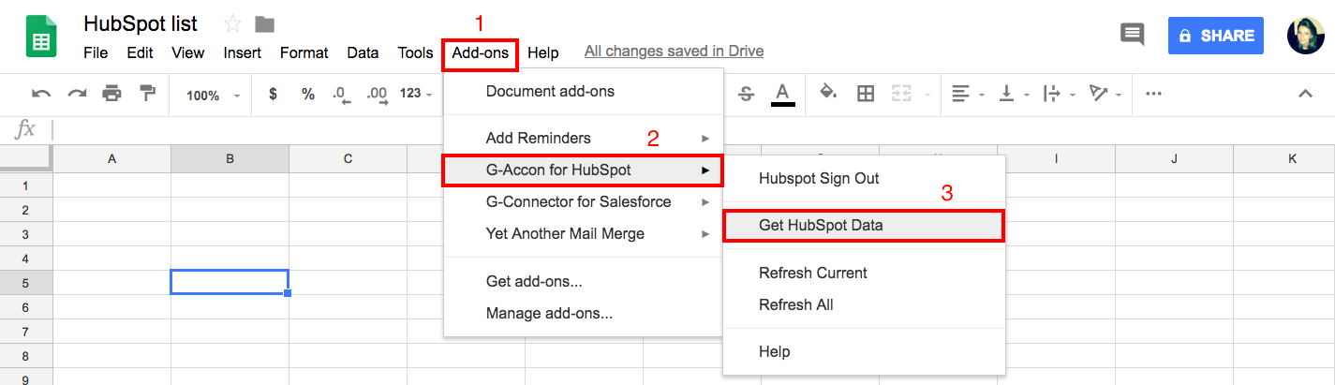Open merge cells dropdown arrow
Screen dimensions: 1335x385
click(927, 95)
